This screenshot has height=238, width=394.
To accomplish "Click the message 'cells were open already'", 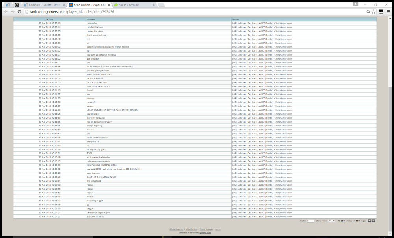I will tap(98, 161).
